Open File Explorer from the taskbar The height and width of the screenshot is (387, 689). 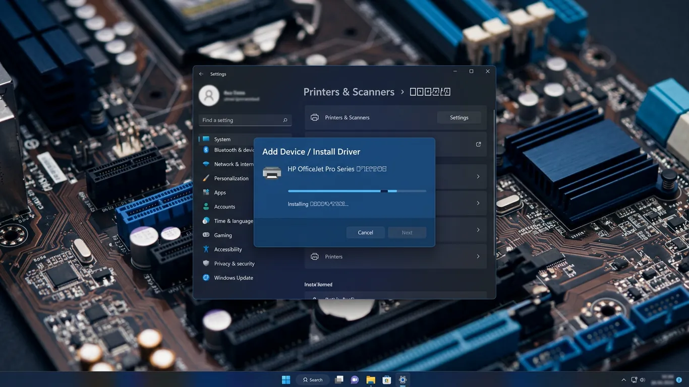point(371,379)
